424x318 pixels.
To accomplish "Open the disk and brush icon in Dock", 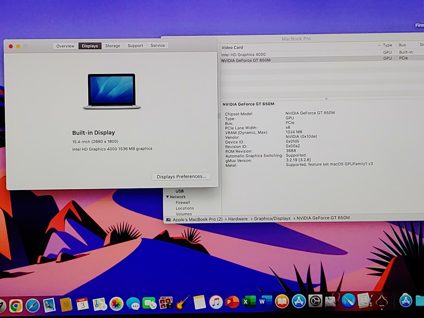I will pyautogui.click(x=365, y=300).
